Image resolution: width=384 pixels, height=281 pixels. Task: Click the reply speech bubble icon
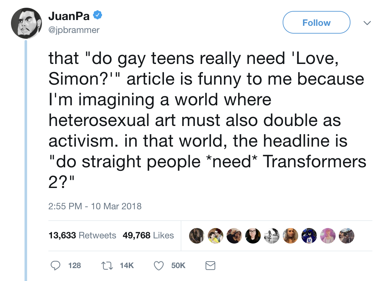56,265
